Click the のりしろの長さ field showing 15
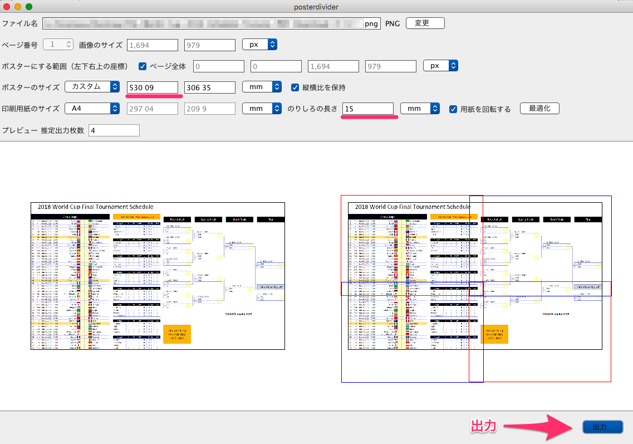The height and width of the screenshot is (444, 633). pyautogui.click(x=368, y=109)
